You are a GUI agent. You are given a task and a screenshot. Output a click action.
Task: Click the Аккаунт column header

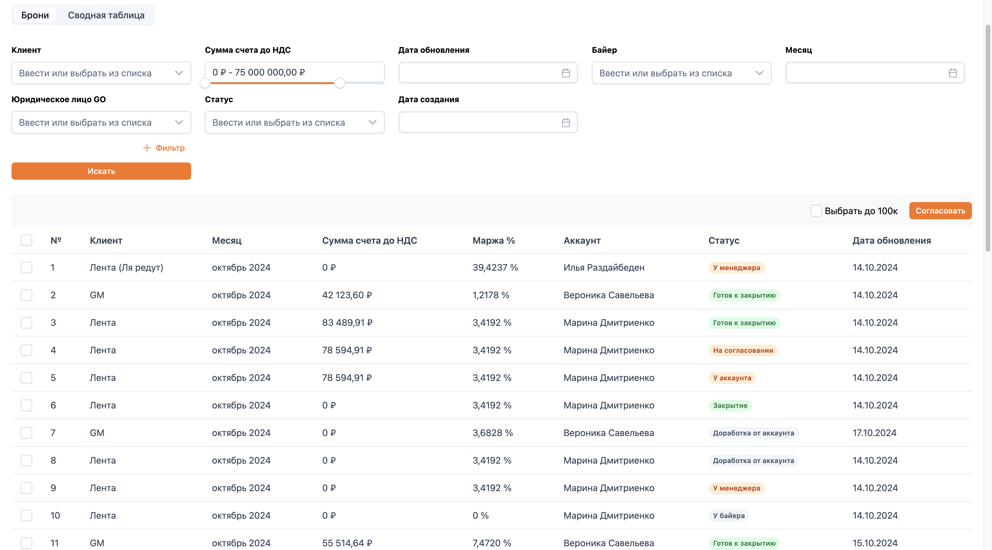tap(582, 240)
